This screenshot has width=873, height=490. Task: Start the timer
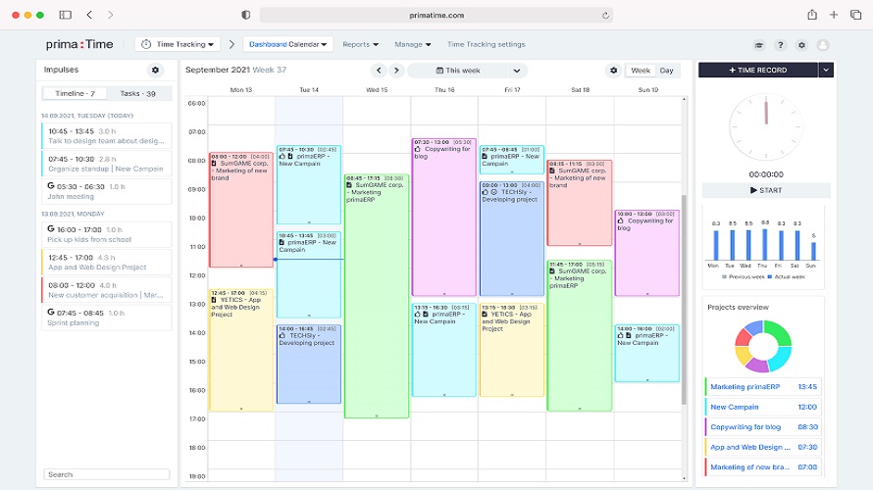[766, 190]
